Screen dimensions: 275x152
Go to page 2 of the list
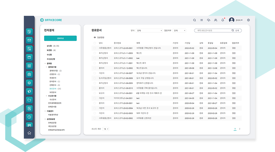240,129
